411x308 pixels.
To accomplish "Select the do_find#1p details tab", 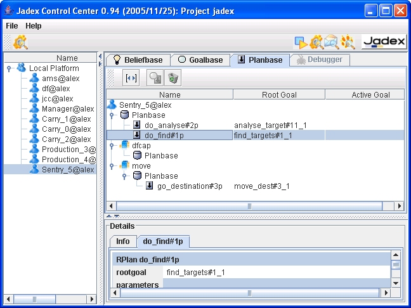I will (x=163, y=241).
